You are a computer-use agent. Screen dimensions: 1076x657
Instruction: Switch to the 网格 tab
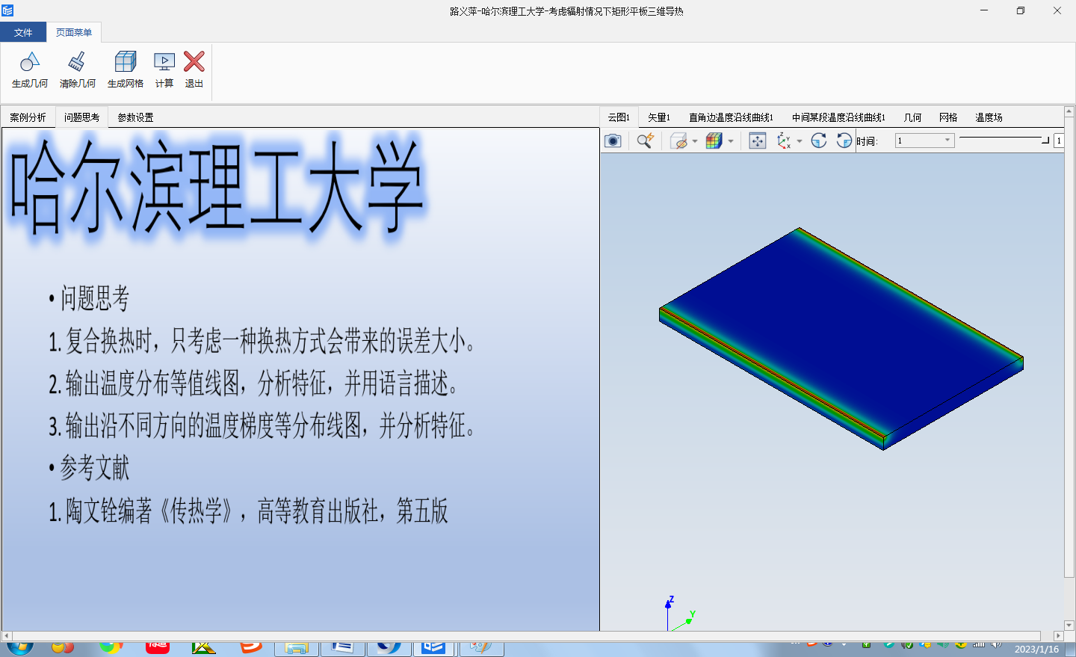pyautogui.click(x=948, y=117)
